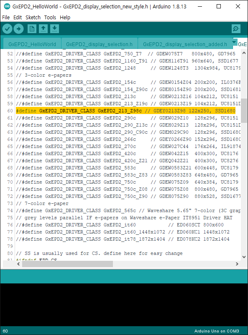The image size is (248, 335).
Task: Create a new sketch with the page icon
Action: pos(32,29)
